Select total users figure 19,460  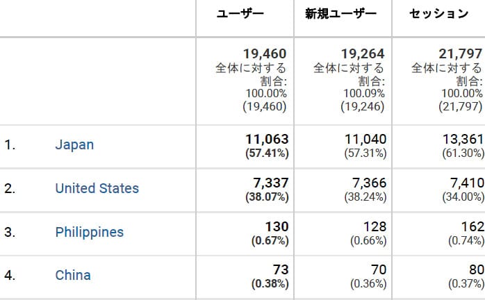(265, 53)
